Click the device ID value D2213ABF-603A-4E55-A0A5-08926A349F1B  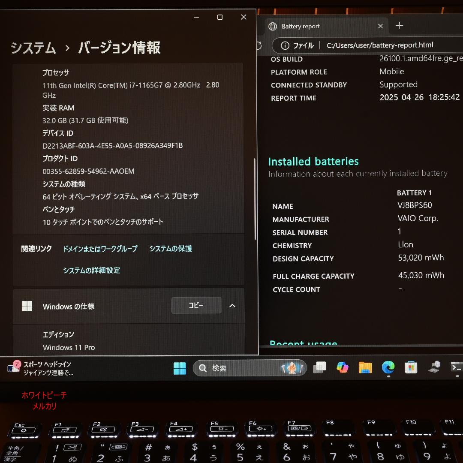[x=112, y=146]
